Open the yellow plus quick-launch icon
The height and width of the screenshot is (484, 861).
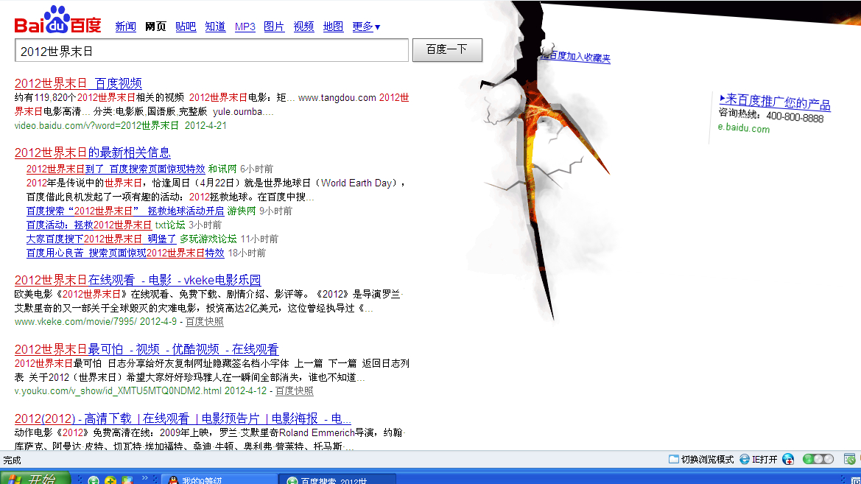pos(110,480)
